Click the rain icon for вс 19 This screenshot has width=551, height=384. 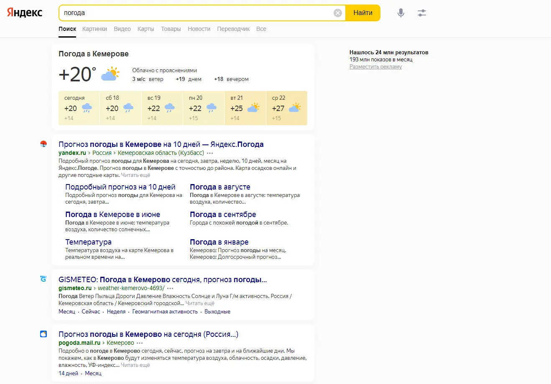[x=170, y=108]
